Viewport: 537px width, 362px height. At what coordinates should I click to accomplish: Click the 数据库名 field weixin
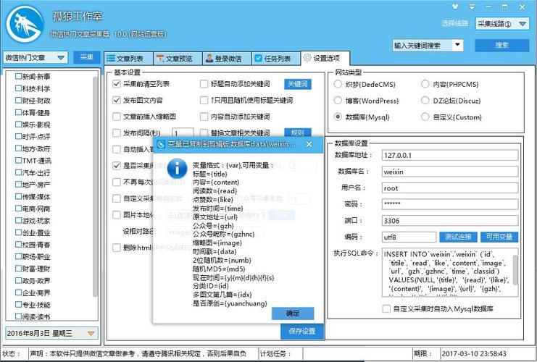click(450, 172)
